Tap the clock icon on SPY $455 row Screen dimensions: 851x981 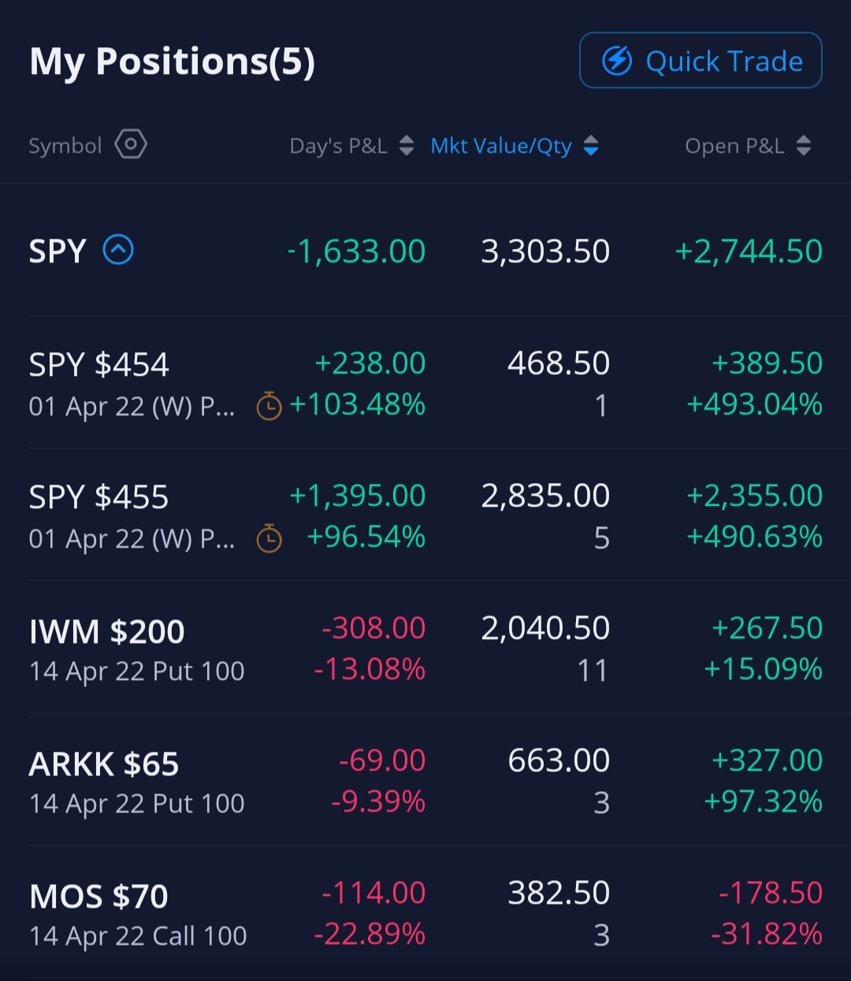269,538
